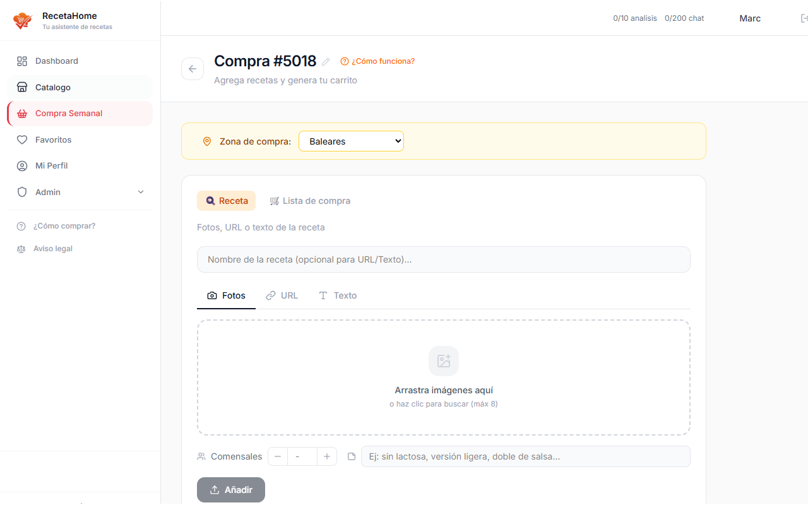
Task: Click the RecetaHome logo
Action: click(22, 20)
